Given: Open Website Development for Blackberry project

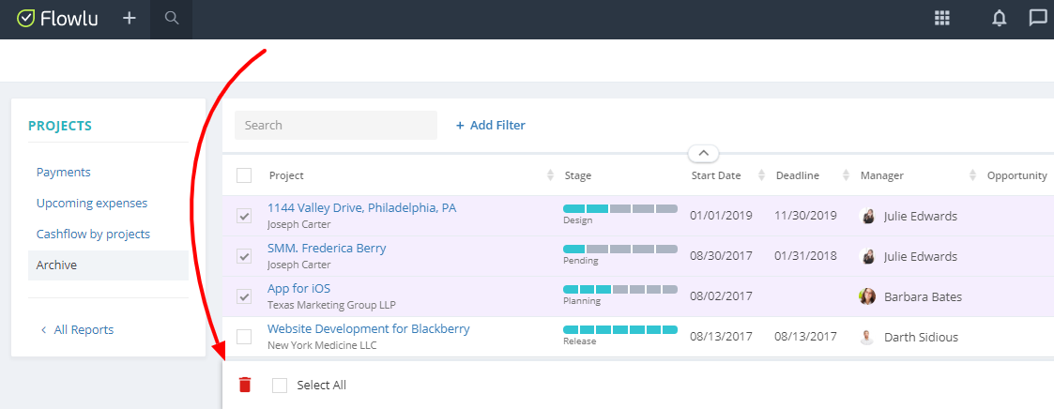Looking at the screenshot, I should tap(368, 328).
